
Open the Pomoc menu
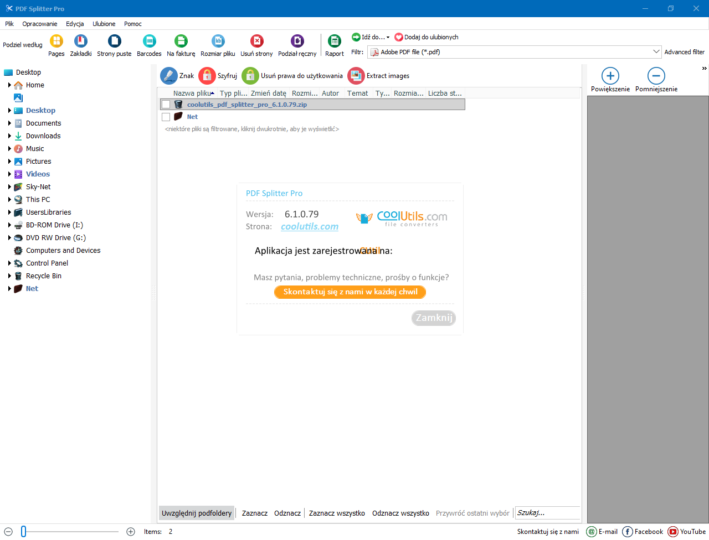click(133, 24)
